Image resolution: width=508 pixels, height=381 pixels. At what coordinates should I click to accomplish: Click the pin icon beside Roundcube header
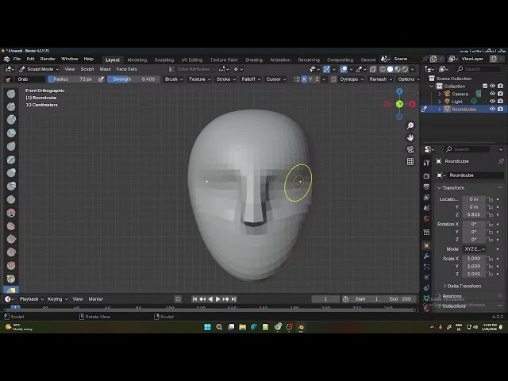501,161
